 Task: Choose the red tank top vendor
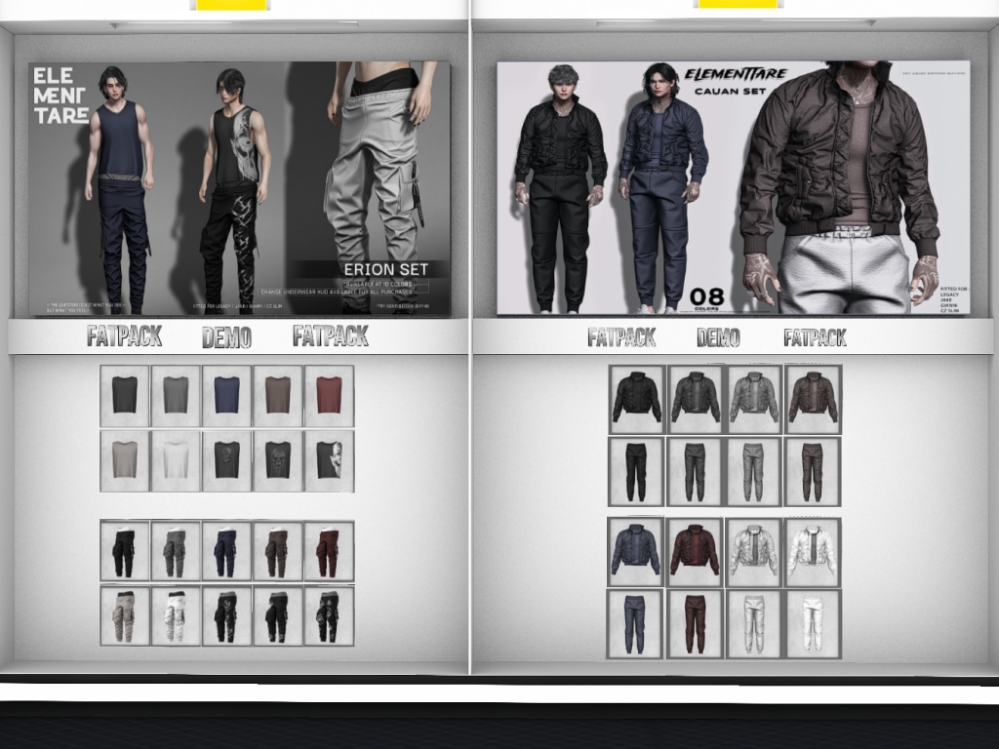(x=329, y=395)
